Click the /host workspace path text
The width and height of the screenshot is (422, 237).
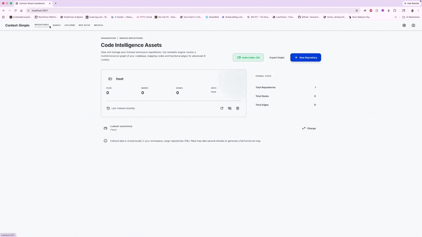tap(113, 130)
